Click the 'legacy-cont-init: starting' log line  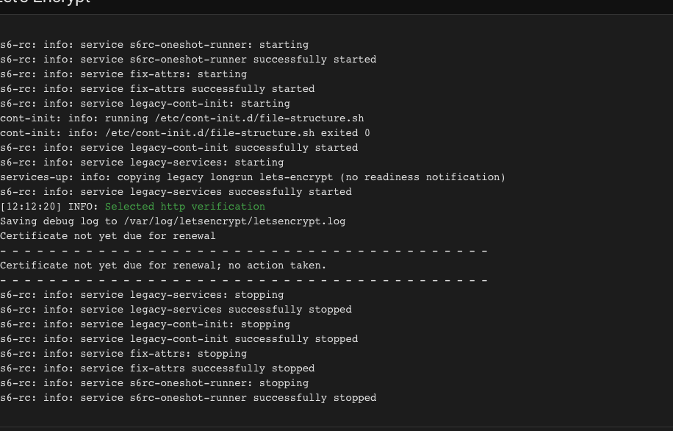145,104
